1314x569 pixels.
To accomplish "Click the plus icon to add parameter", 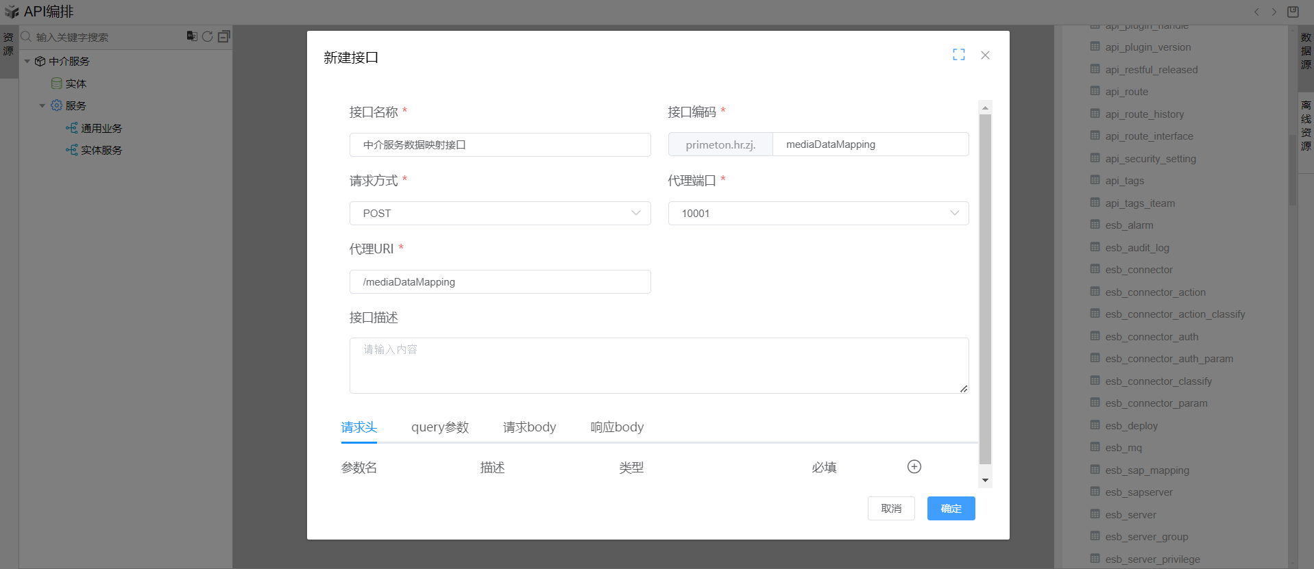I will (x=914, y=466).
